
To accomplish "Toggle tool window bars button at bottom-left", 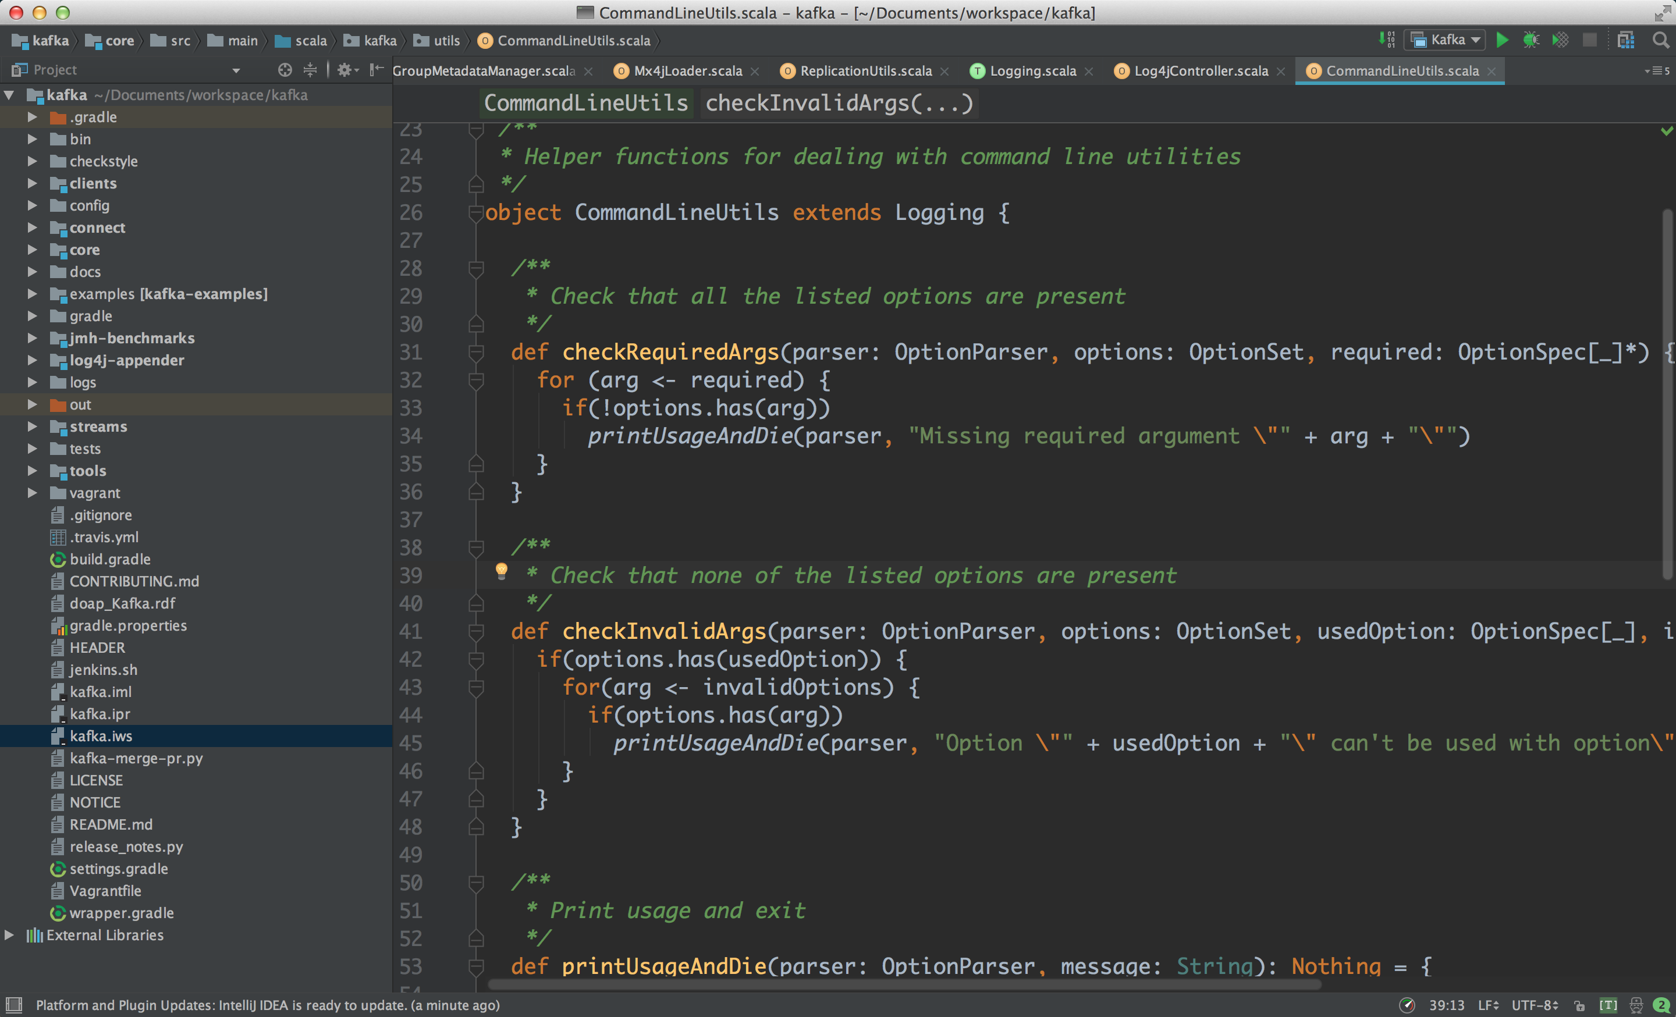I will [x=13, y=1005].
